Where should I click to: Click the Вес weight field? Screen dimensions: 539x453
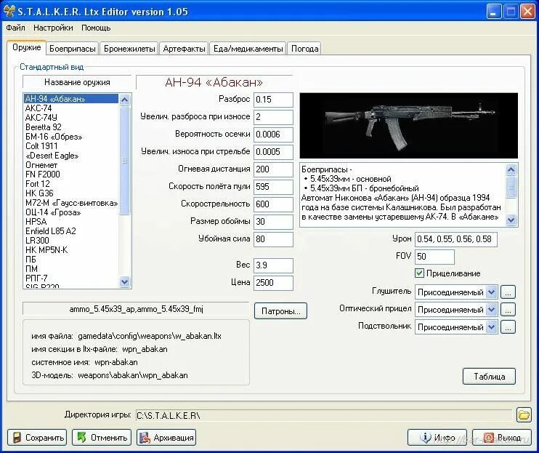273,265
